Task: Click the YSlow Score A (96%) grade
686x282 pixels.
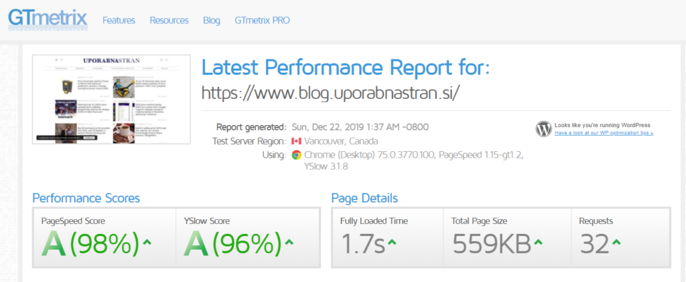Action: 232,244
